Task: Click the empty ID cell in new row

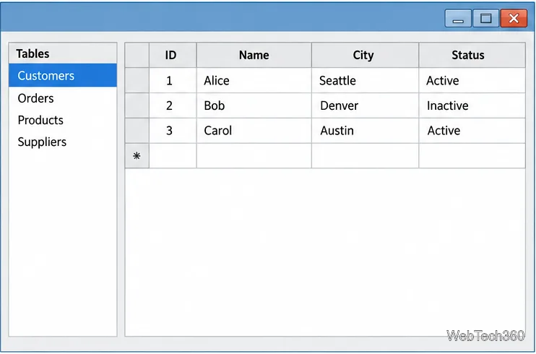Action: pos(173,156)
